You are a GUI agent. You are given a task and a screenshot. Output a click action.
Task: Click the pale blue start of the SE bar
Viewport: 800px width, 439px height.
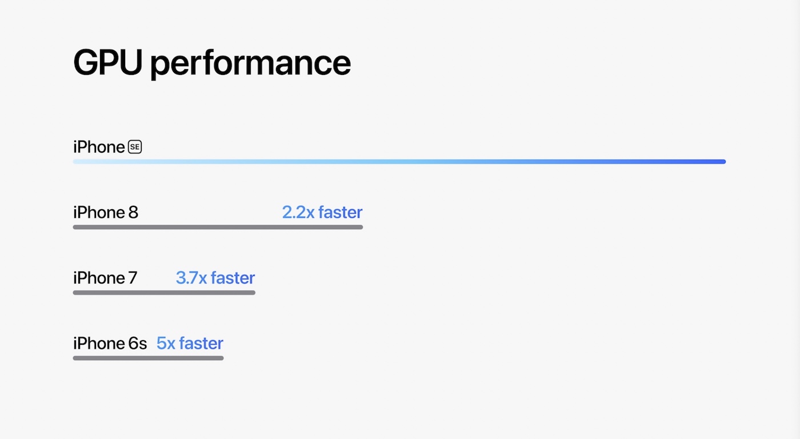(x=78, y=162)
